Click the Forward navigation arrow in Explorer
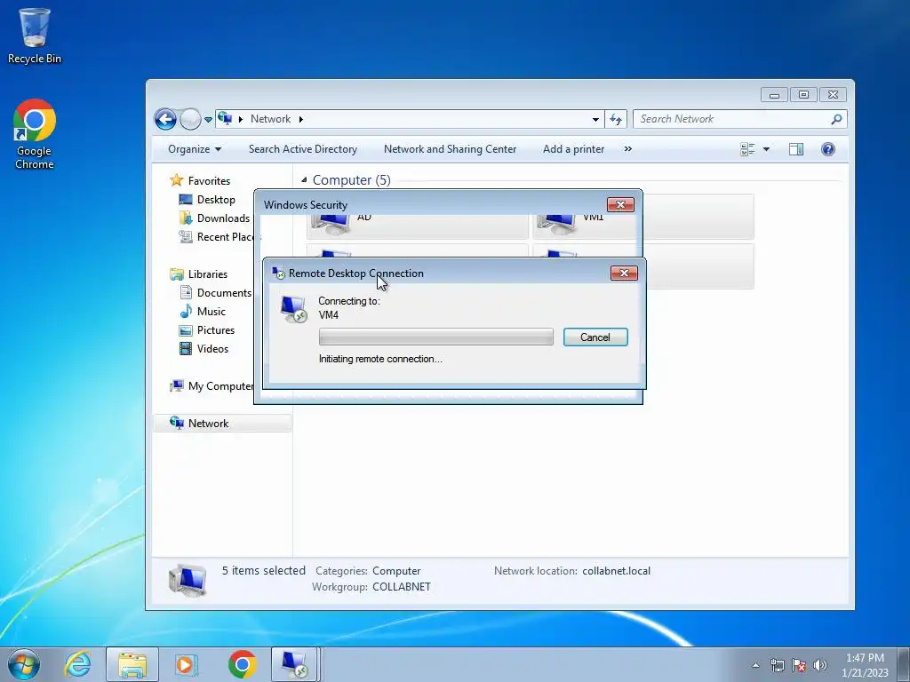The image size is (910, 682). point(190,120)
